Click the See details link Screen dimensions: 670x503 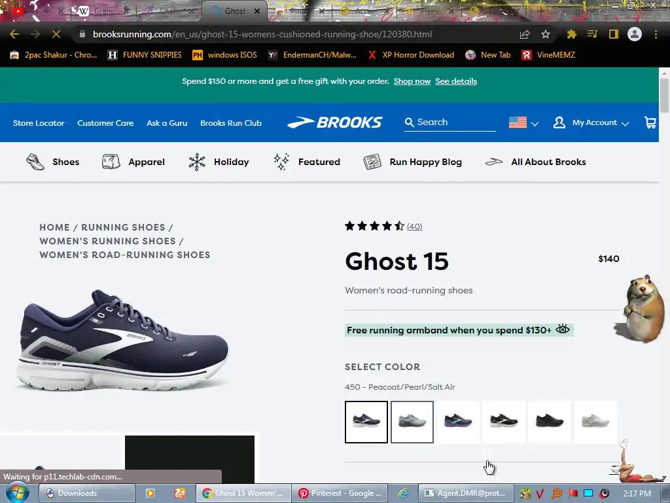tap(456, 81)
